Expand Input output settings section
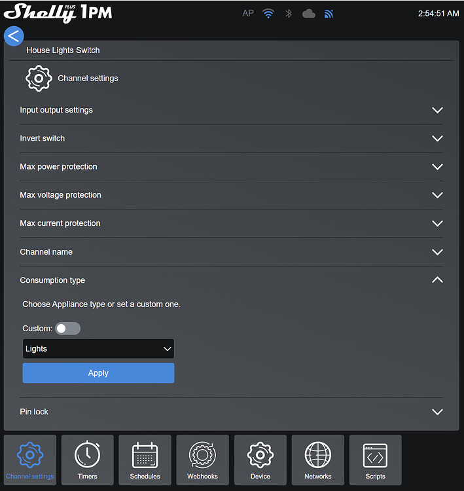Image resolution: width=464 pixels, height=491 pixels. 232,110
